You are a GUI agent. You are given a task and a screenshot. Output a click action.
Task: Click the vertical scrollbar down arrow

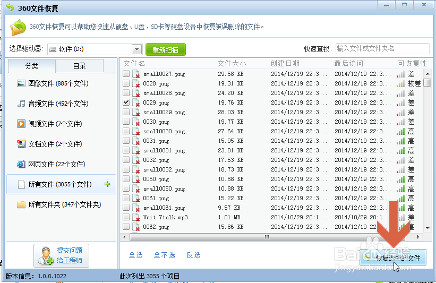(x=428, y=228)
